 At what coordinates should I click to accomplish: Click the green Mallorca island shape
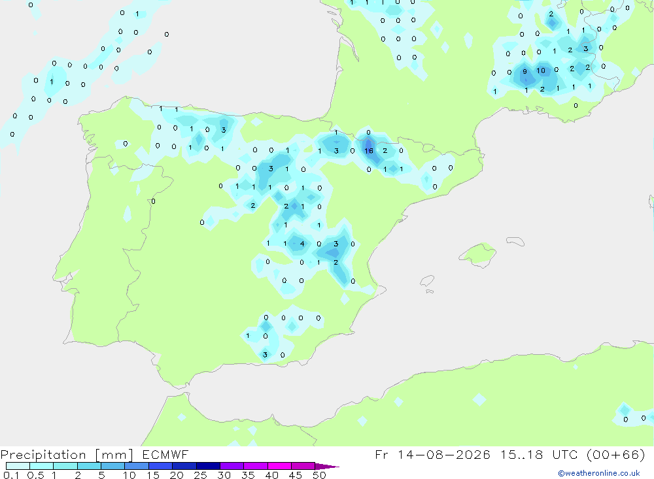pyautogui.click(x=477, y=254)
